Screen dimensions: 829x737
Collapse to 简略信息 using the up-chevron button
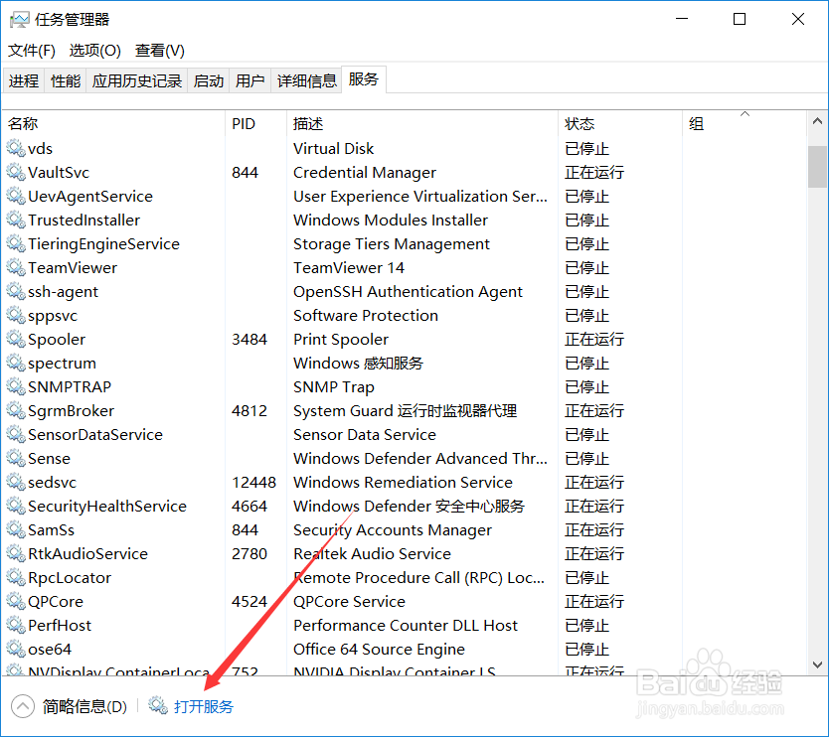coord(23,706)
